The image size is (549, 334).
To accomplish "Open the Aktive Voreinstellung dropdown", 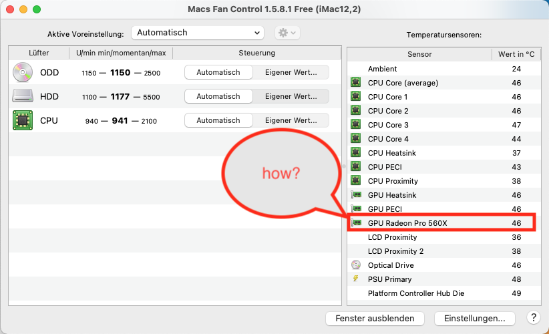I will click(x=198, y=33).
